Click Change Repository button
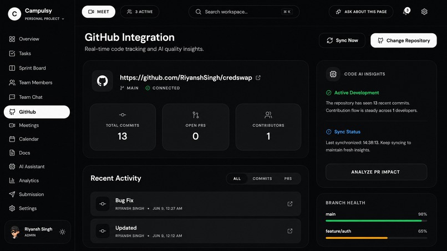Image resolution: width=447 pixels, height=251 pixels. [404, 40]
